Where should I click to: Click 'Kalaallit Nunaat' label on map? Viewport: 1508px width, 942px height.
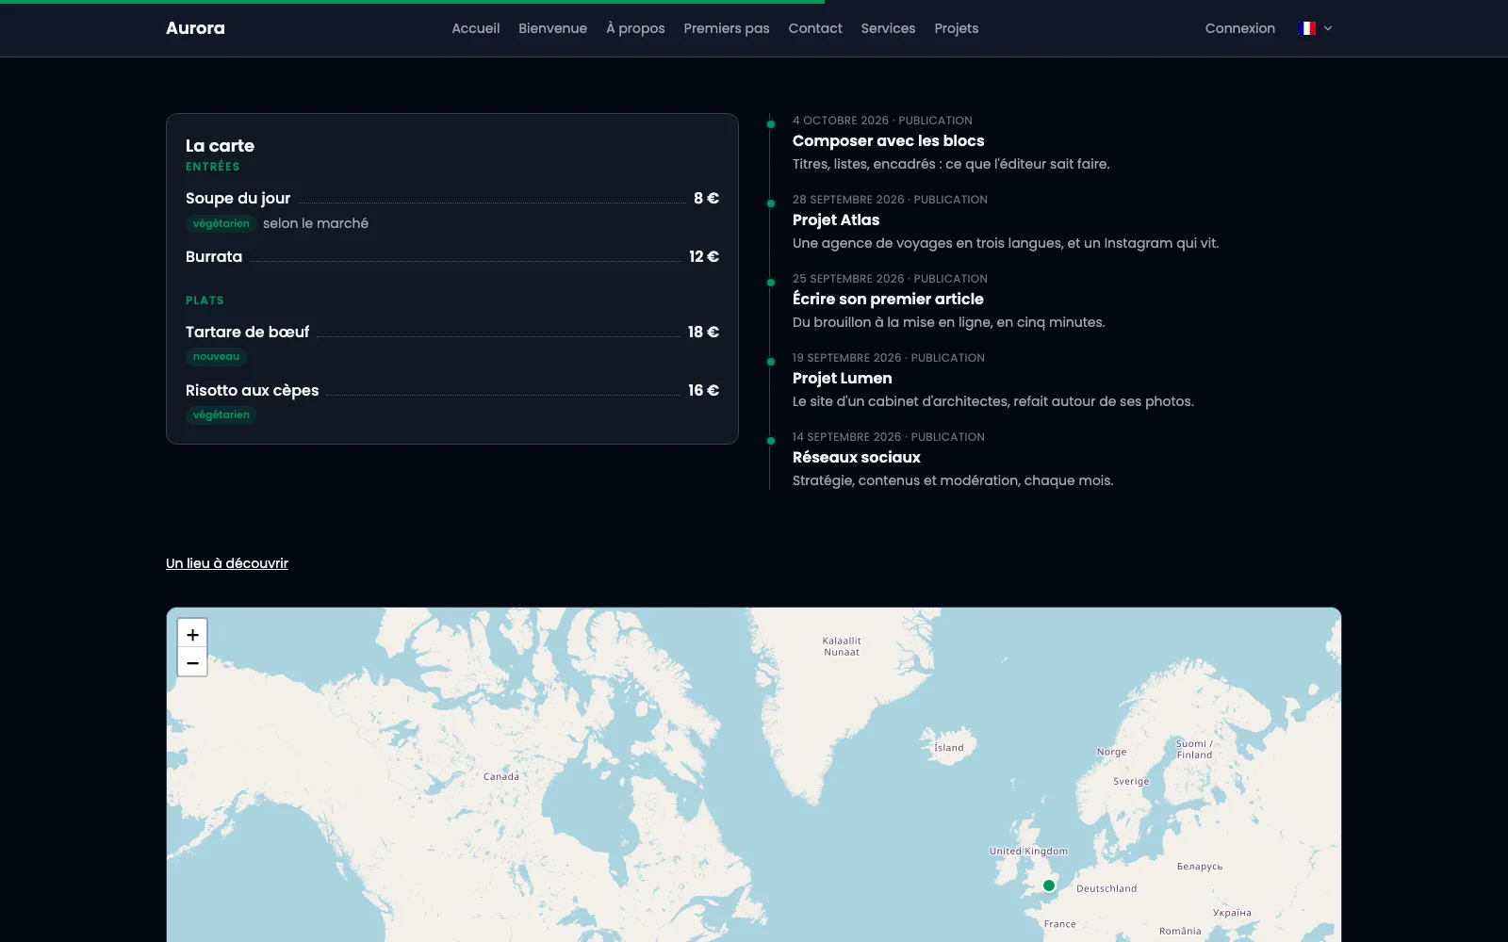pyautogui.click(x=842, y=646)
